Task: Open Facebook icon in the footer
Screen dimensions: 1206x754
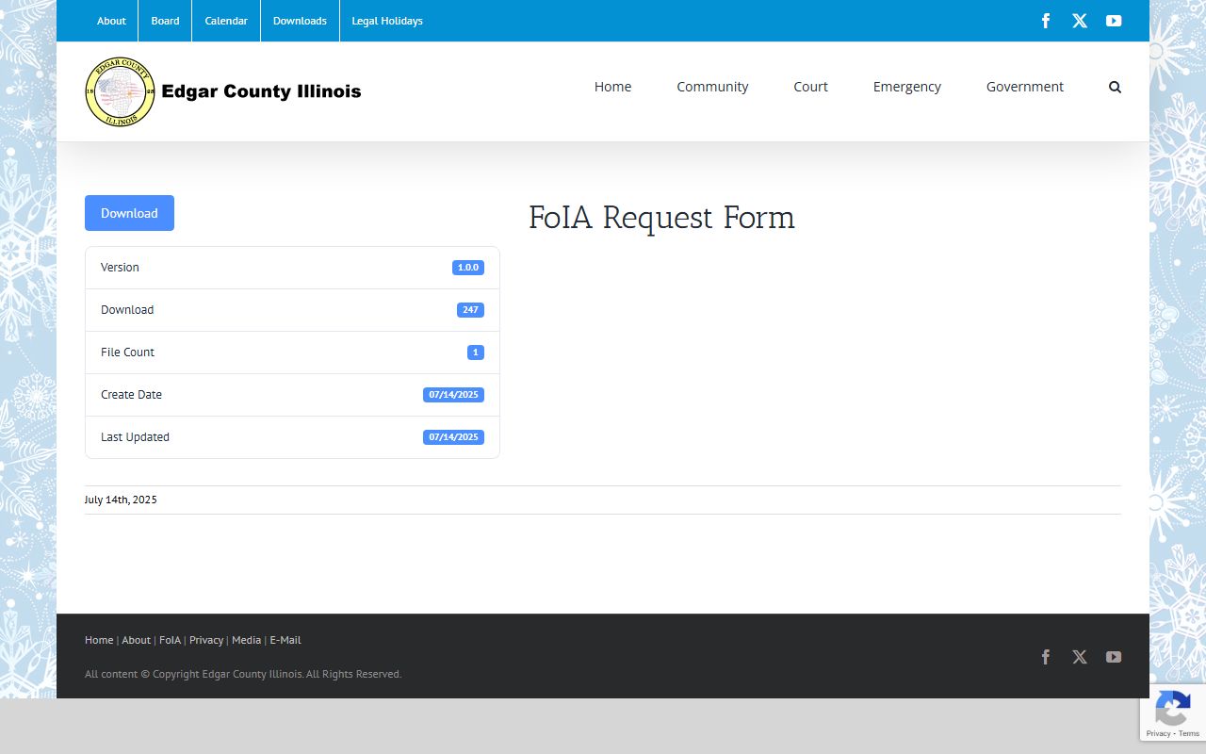Action: click(1046, 657)
